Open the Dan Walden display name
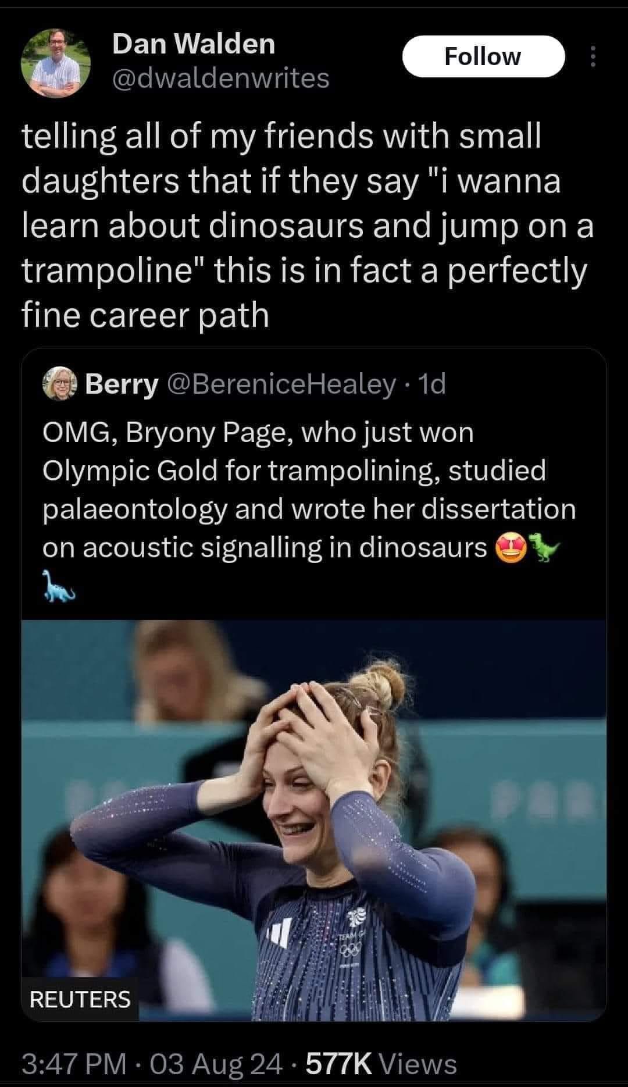The height and width of the screenshot is (1087, 628). (194, 44)
